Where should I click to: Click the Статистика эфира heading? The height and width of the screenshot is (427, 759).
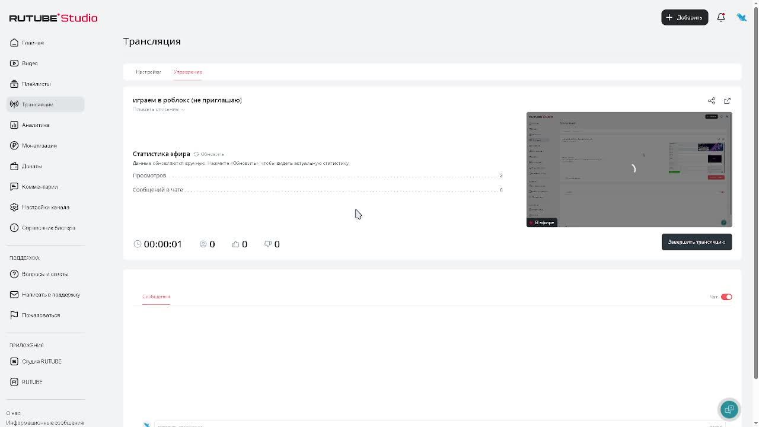(x=161, y=154)
